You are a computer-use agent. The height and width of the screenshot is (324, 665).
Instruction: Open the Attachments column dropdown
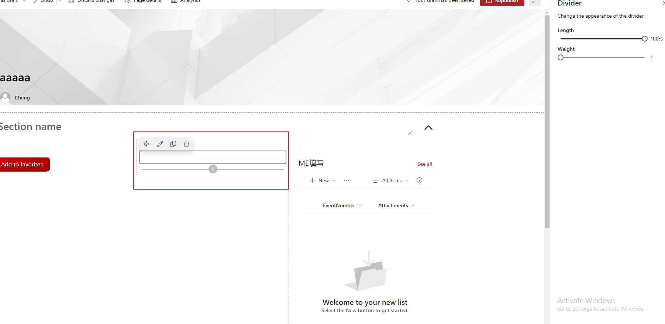coord(397,205)
